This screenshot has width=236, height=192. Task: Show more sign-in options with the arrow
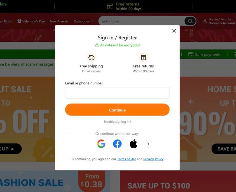pos(148,144)
